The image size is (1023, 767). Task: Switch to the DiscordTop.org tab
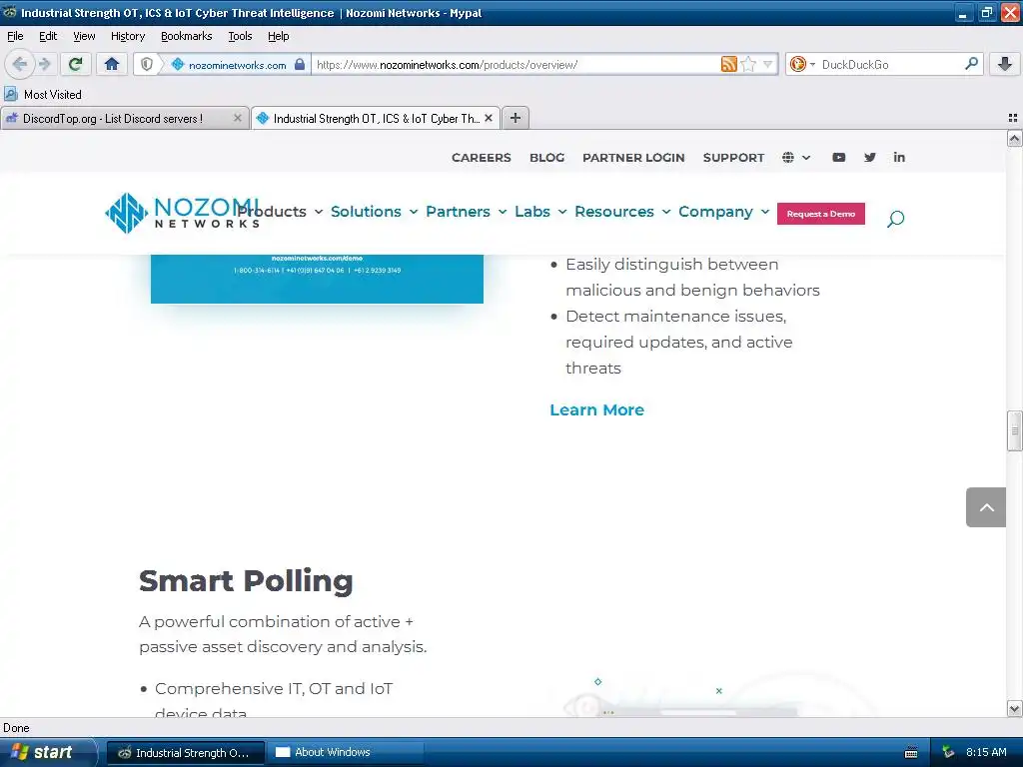coord(124,118)
